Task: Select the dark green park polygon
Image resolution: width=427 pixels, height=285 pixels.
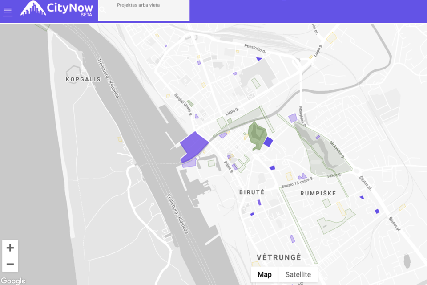Action: click(257, 134)
